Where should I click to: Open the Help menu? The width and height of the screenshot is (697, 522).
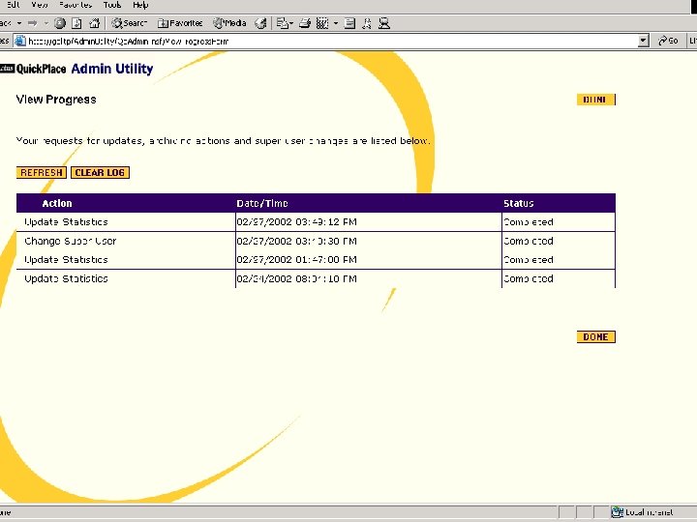140,5
